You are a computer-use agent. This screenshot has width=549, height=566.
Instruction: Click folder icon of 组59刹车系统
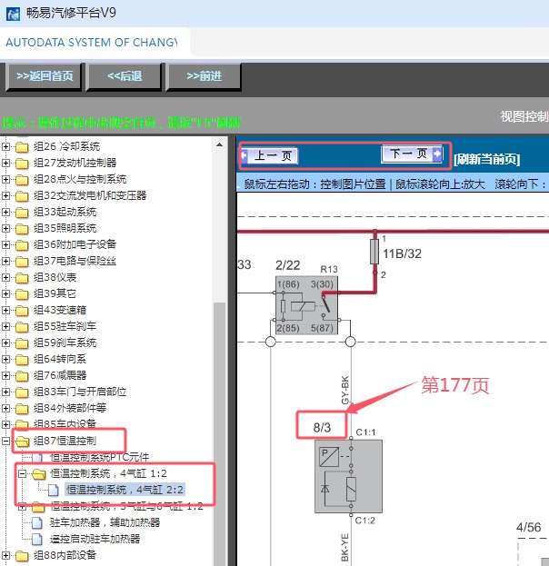(22, 343)
